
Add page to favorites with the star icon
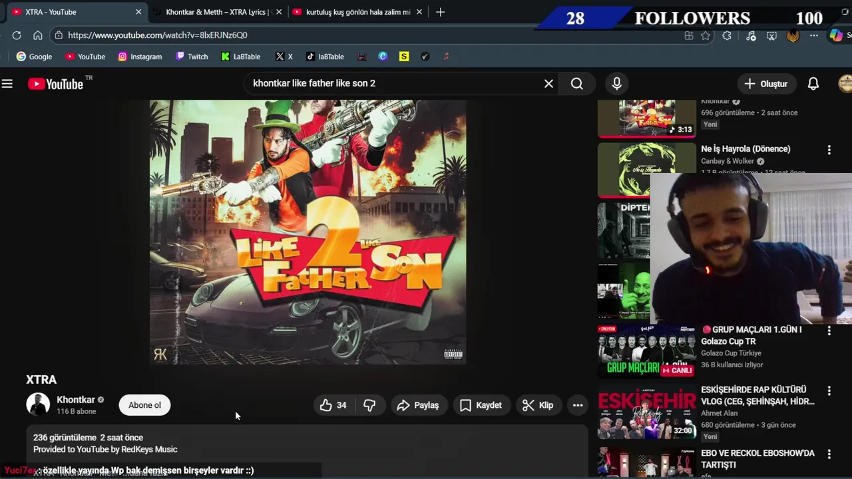point(706,36)
